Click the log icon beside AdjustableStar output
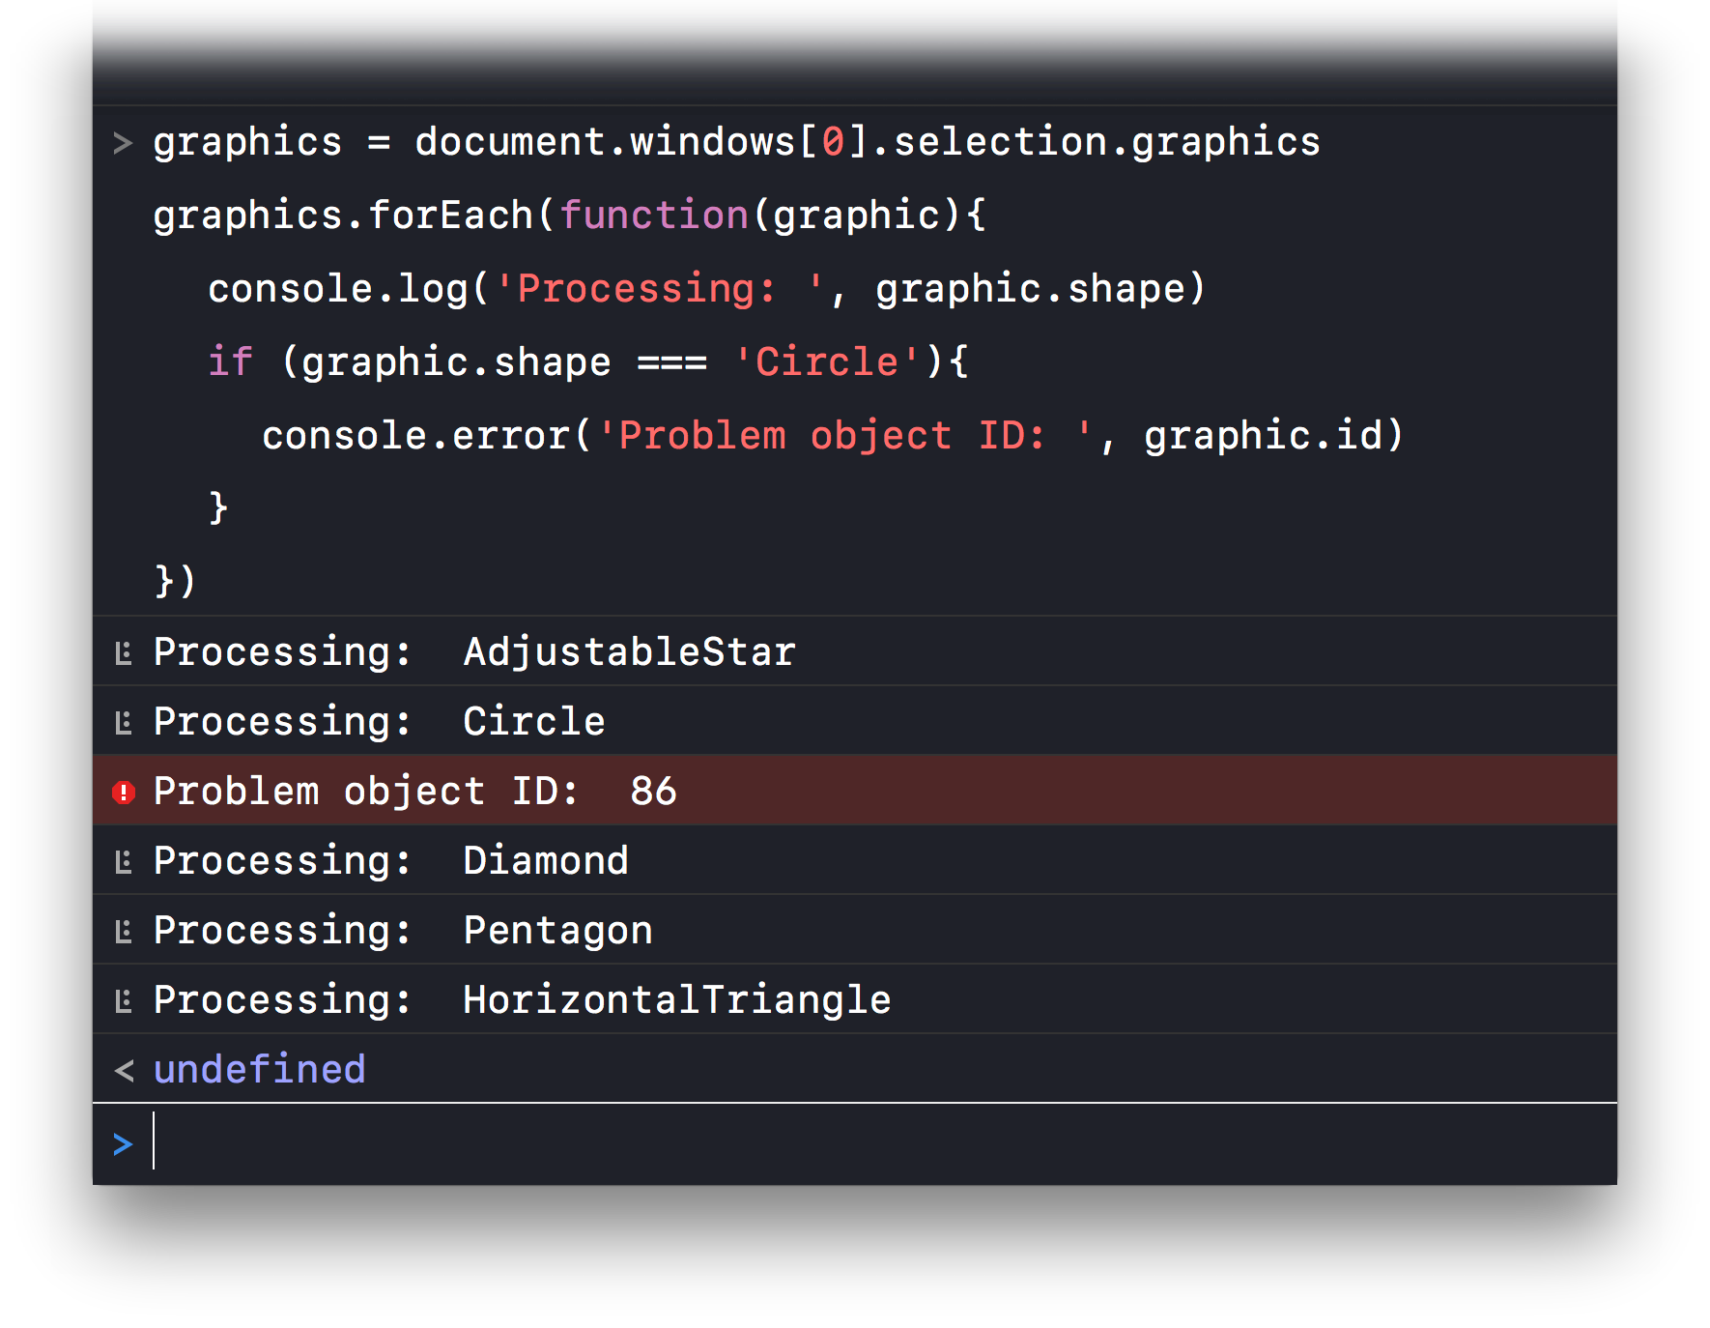Viewport: 1710px width, 1328px height. [123, 653]
